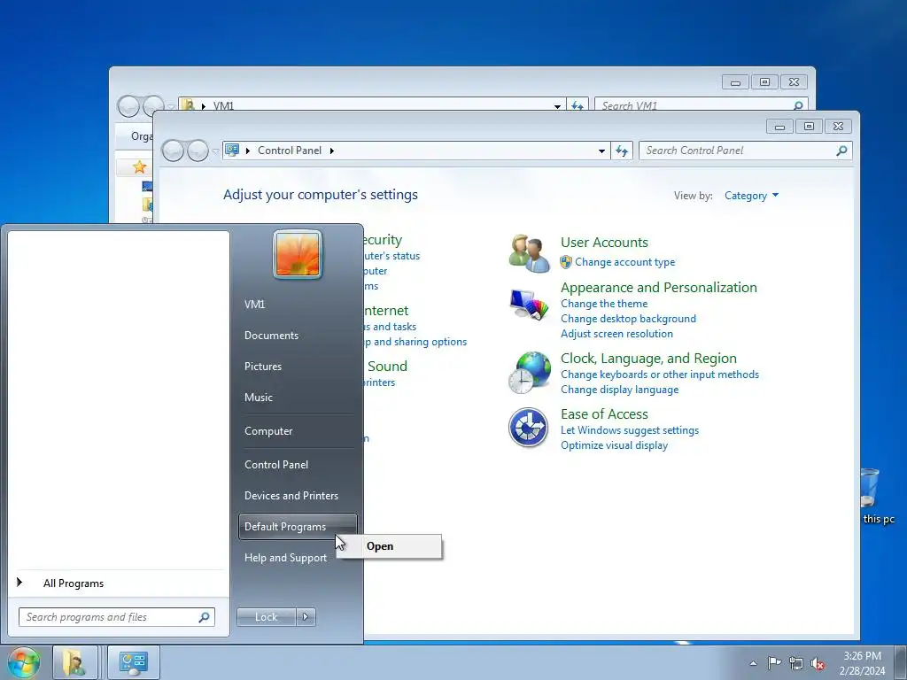Click the shield icon beside Change account type

point(566,262)
